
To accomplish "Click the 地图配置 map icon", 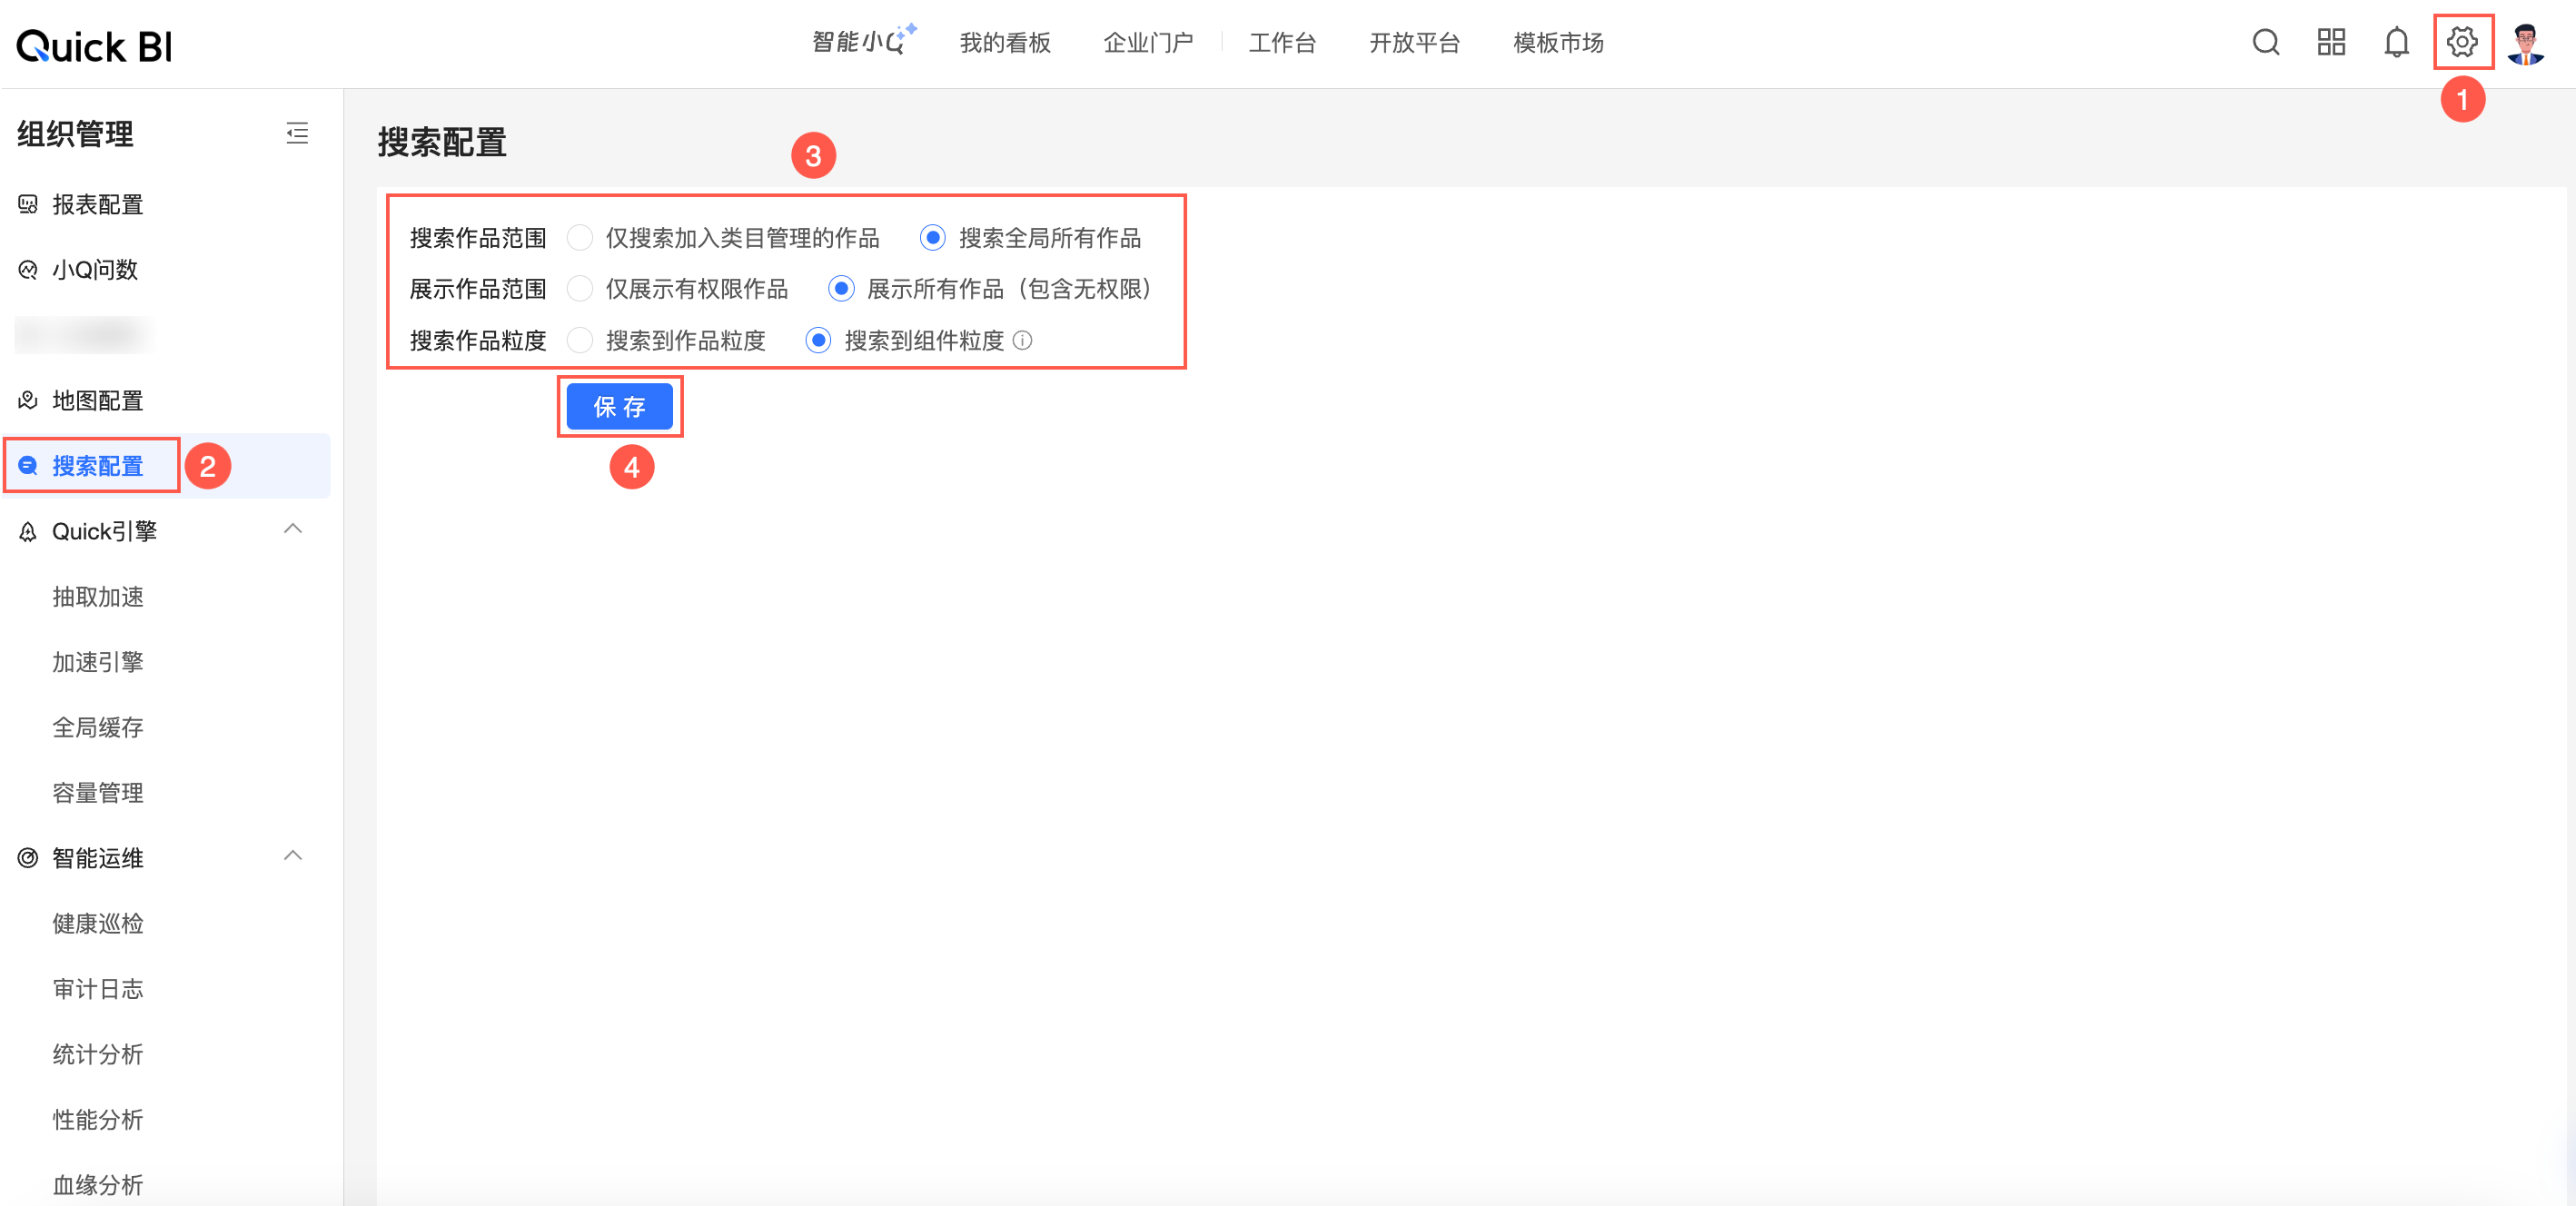I will pos(28,401).
